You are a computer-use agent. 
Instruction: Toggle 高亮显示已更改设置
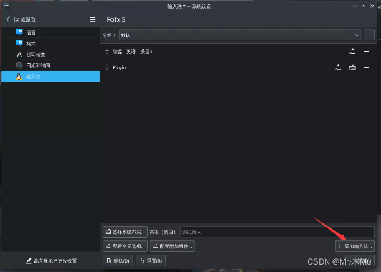tap(51, 261)
